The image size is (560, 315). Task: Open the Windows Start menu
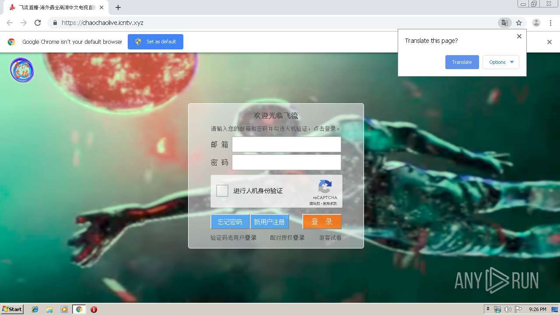click(x=12, y=309)
